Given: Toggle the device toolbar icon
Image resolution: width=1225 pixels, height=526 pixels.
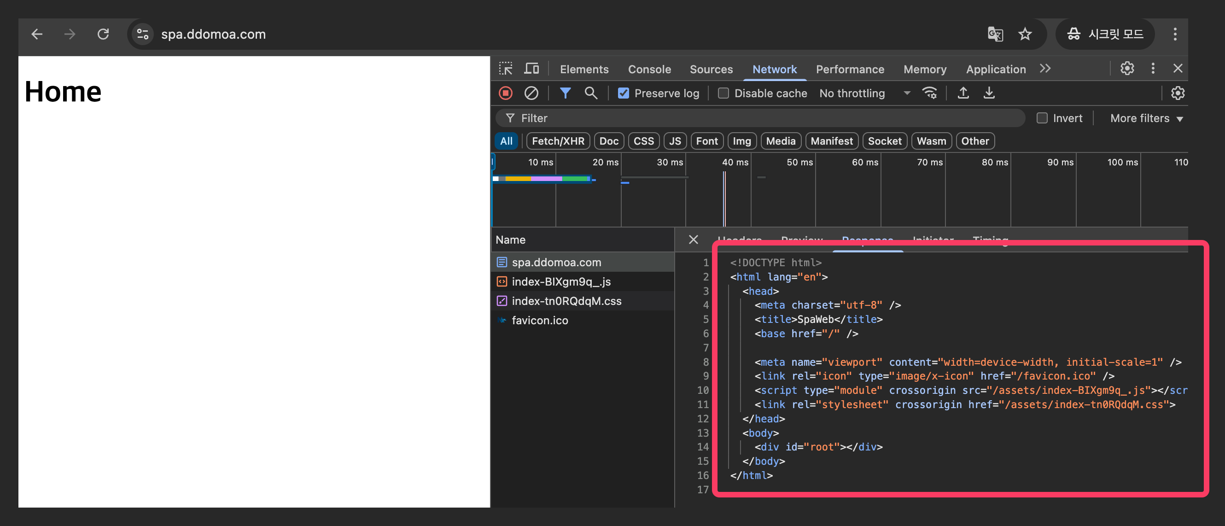Looking at the screenshot, I should pyautogui.click(x=531, y=69).
